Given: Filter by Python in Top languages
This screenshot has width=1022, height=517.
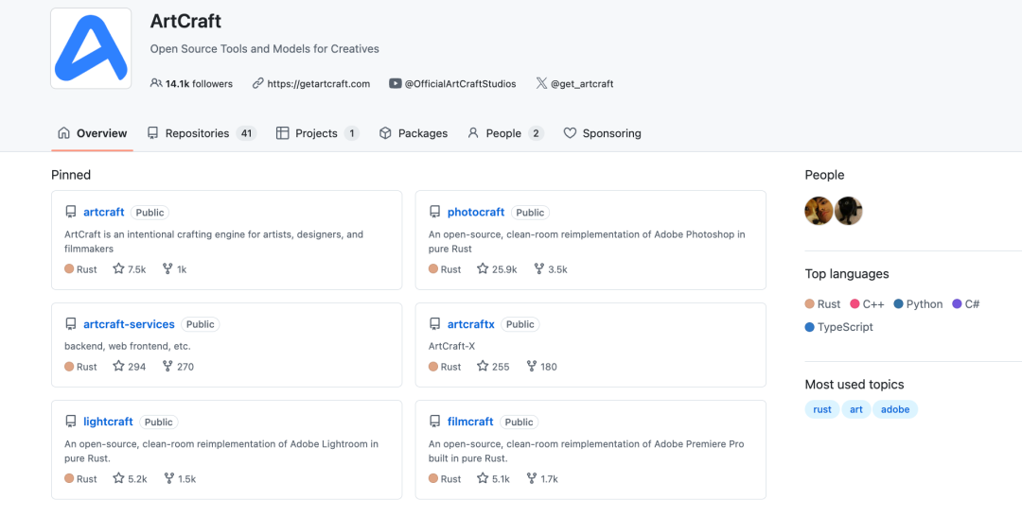Looking at the screenshot, I should tap(918, 304).
